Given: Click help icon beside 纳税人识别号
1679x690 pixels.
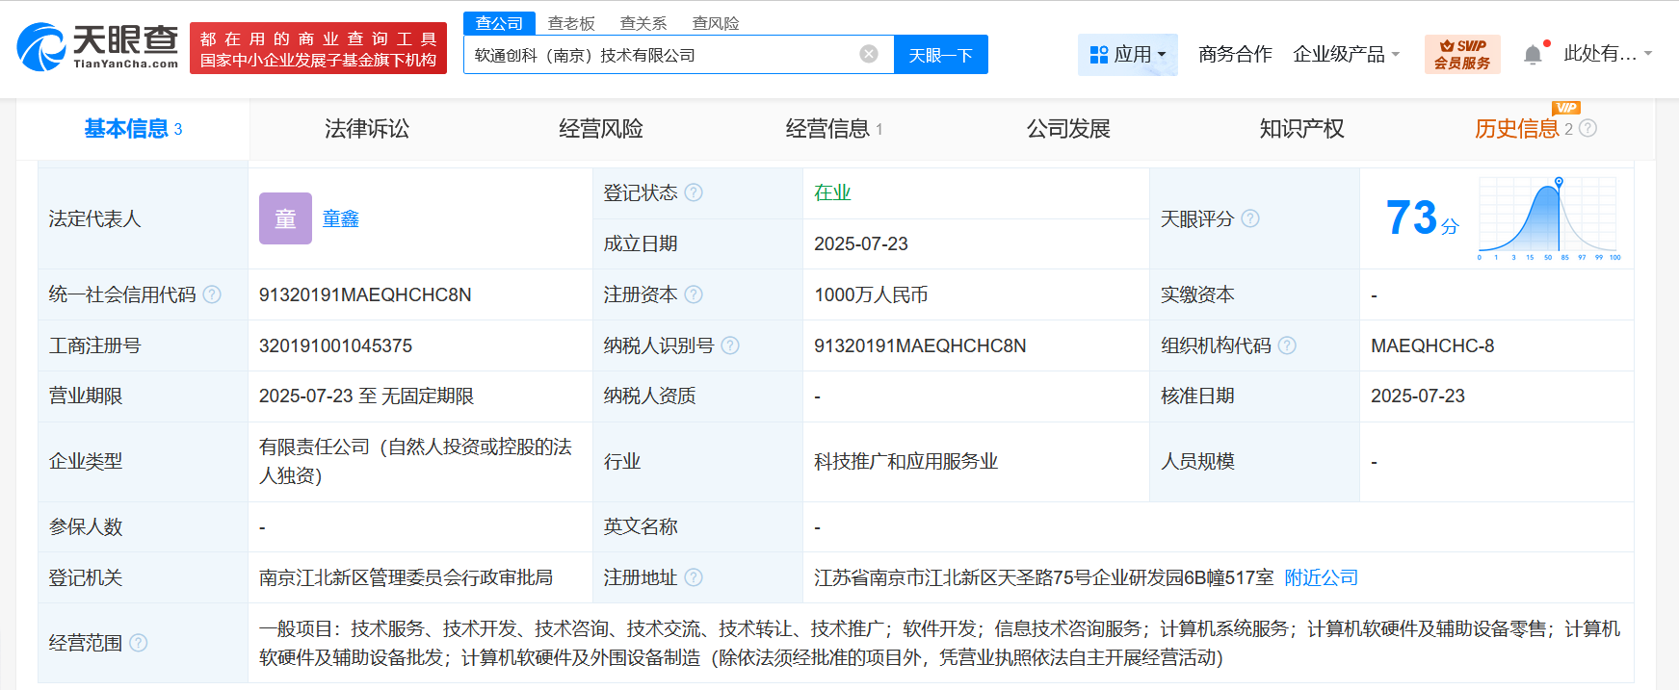Looking at the screenshot, I should pos(730,345).
